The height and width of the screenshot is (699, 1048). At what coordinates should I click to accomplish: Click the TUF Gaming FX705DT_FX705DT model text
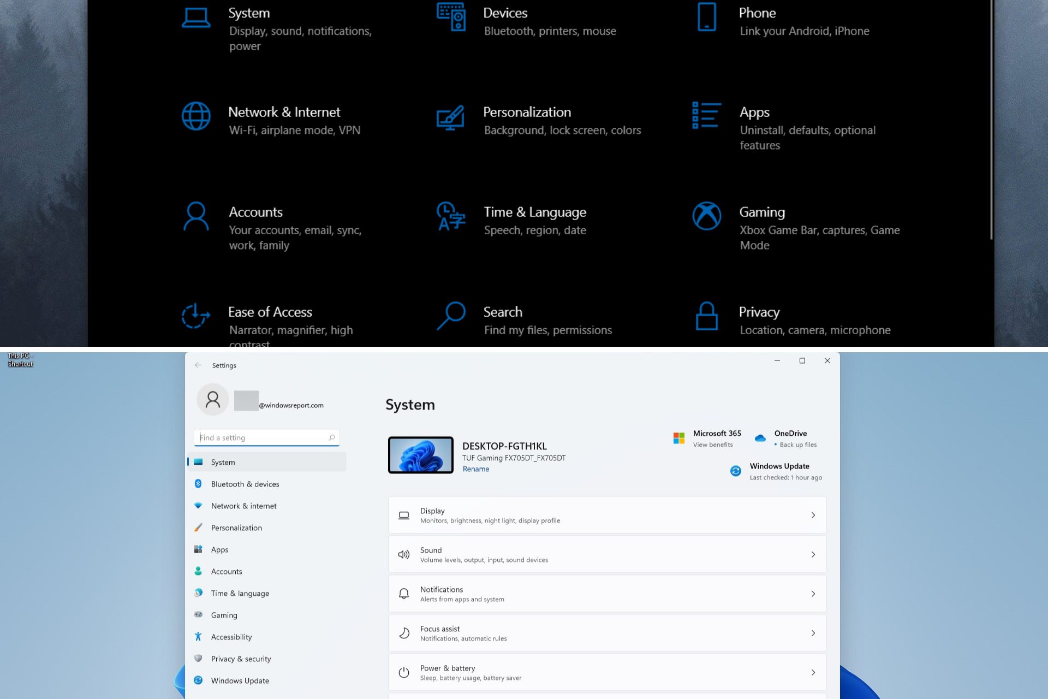[514, 458]
